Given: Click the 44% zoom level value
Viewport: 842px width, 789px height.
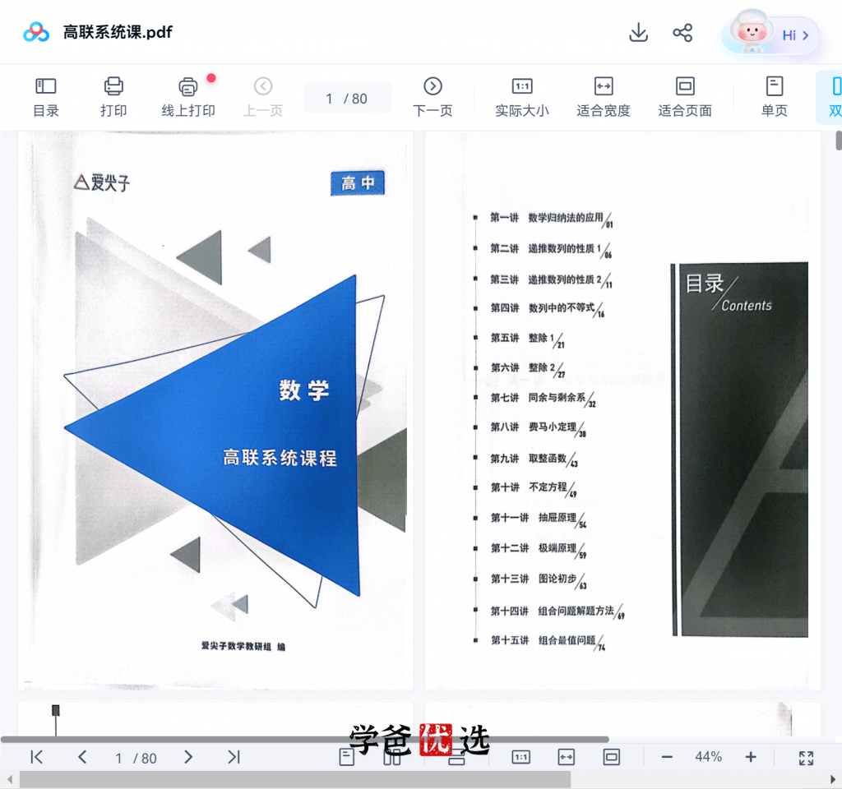Looking at the screenshot, I should (708, 757).
